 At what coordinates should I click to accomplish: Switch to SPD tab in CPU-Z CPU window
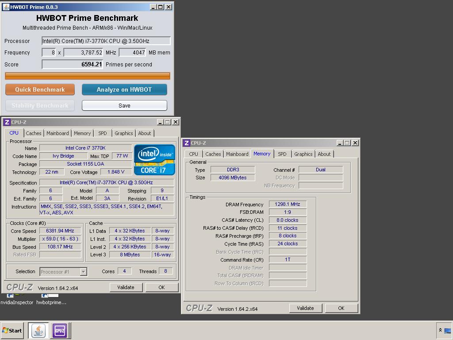(x=103, y=133)
